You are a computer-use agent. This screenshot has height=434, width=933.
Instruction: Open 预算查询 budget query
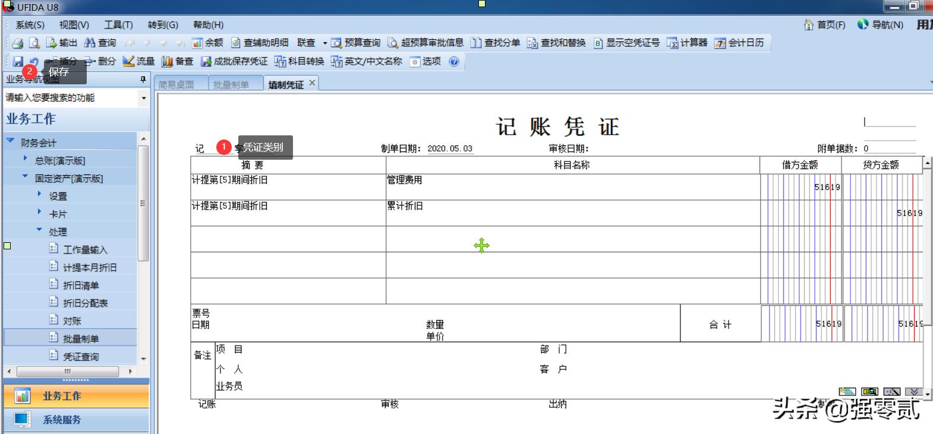[355, 43]
